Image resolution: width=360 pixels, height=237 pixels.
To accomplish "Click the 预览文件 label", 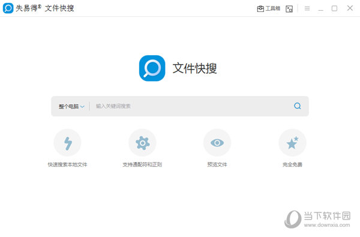I will pos(217,164).
